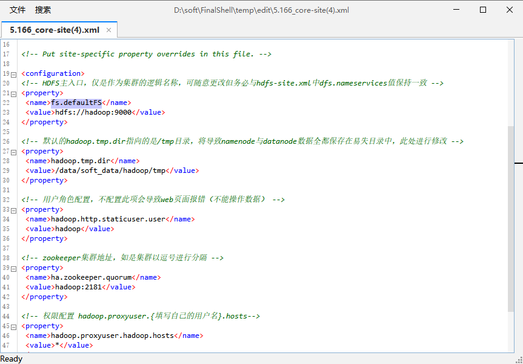Collapse the hadoop.tmp.dir property fold at line 27
This screenshot has height=364, width=523.
click(x=13, y=150)
